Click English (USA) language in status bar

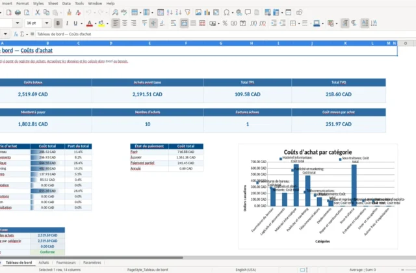(246, 270)
